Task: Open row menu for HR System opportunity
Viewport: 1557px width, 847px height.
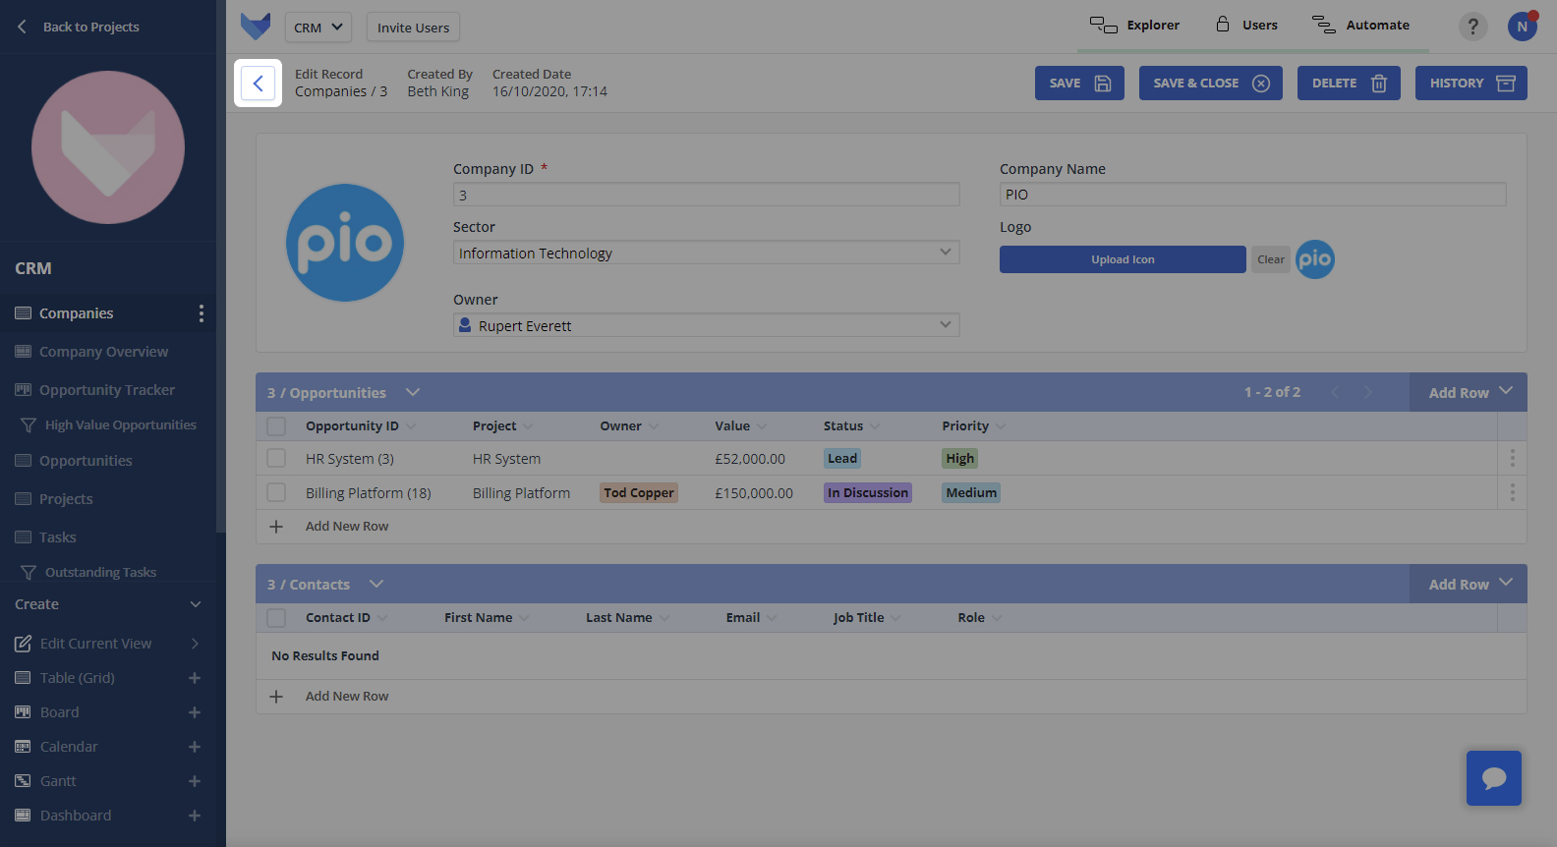Action: click(1512, 458)
